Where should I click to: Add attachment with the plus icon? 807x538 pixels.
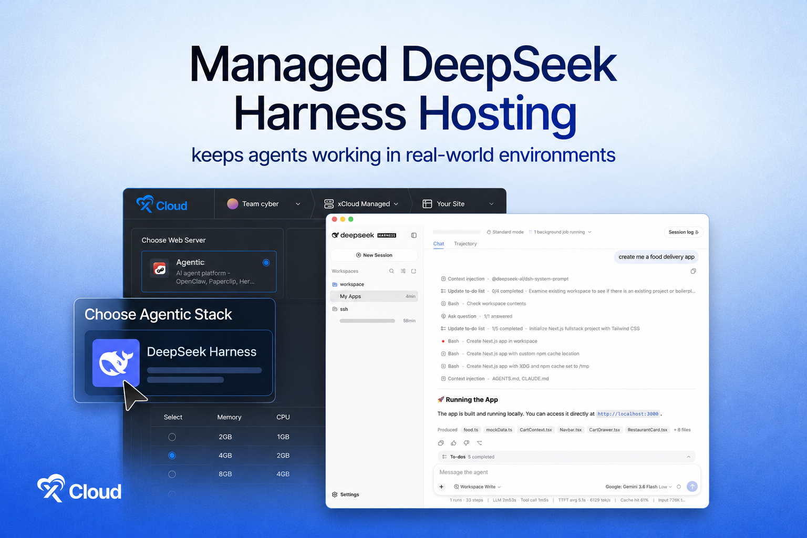(441, 487)
